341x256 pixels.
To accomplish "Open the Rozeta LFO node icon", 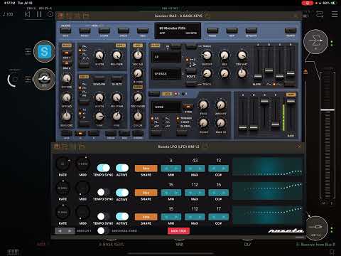I will coord(44,79).
